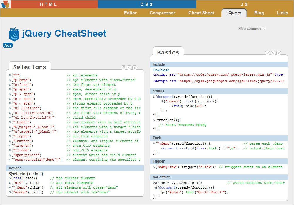
Task: Click the Include section header
Action: pyautogui.click(x=219, y=64)
